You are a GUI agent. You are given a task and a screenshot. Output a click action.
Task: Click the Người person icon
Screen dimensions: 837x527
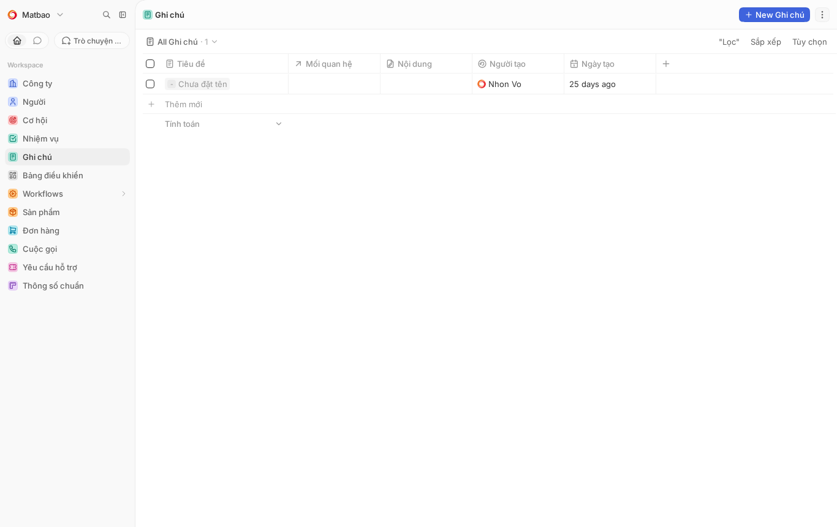(13, 102)
